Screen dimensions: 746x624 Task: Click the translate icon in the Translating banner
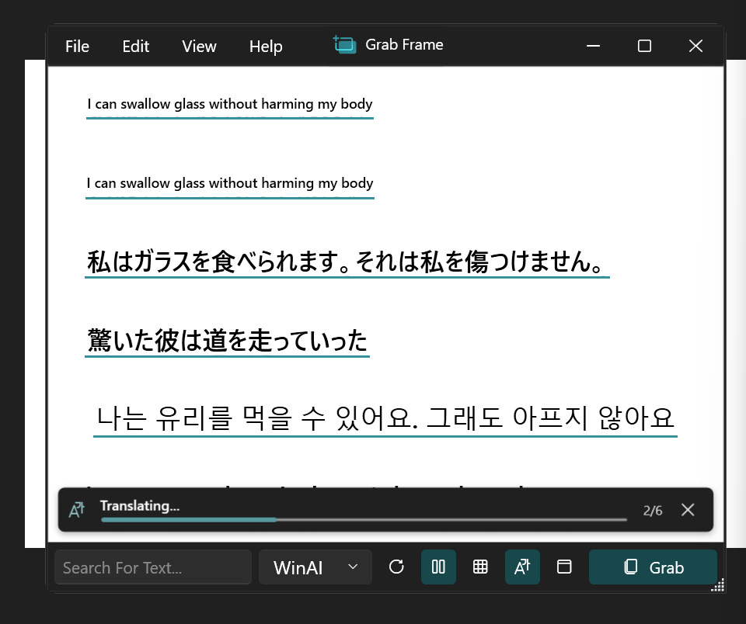click(x=77, y=510)
